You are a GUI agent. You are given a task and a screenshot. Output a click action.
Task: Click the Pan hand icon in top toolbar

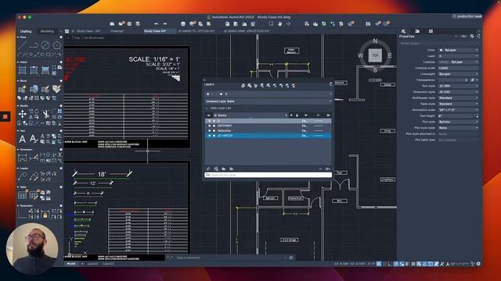(x=279, y=24)
